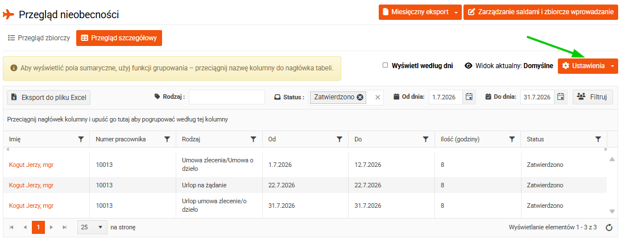Expand the Miesięczny eksport dropdown arrow
This screenshot has width=621, height=239.
point(456,12)
